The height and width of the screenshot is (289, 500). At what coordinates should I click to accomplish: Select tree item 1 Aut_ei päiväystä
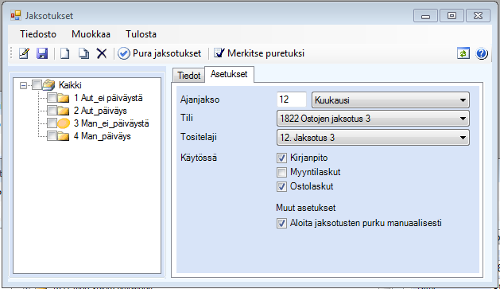pos(108,98)
